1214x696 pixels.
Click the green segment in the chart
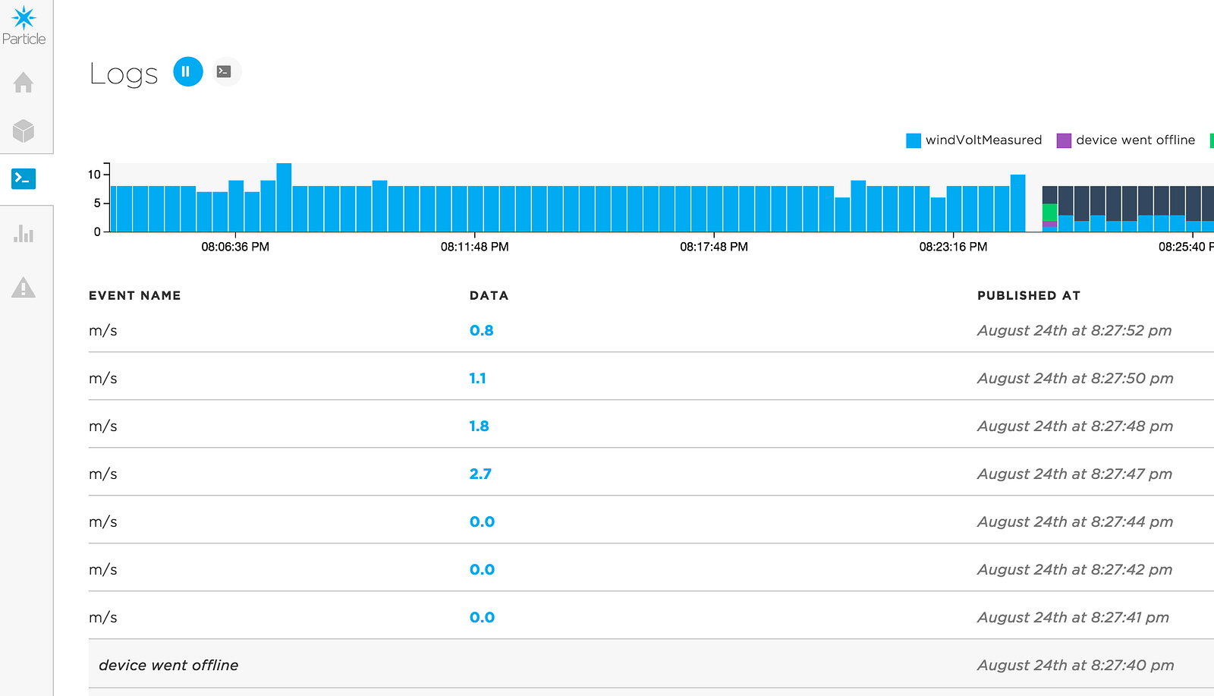1049,213
